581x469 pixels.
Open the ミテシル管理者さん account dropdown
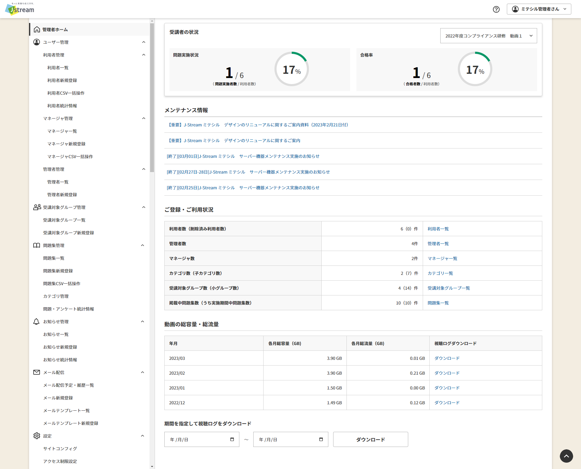539,9
